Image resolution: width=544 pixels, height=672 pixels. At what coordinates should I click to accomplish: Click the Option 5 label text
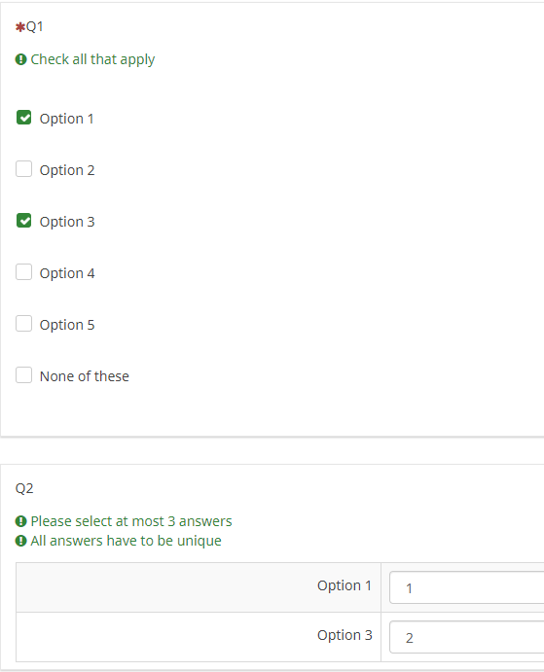[x=67, y=325]
